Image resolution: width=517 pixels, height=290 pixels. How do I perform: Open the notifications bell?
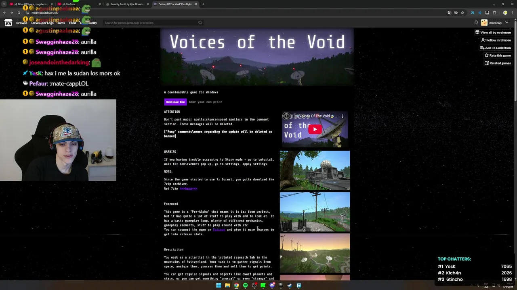pos(476,23)
